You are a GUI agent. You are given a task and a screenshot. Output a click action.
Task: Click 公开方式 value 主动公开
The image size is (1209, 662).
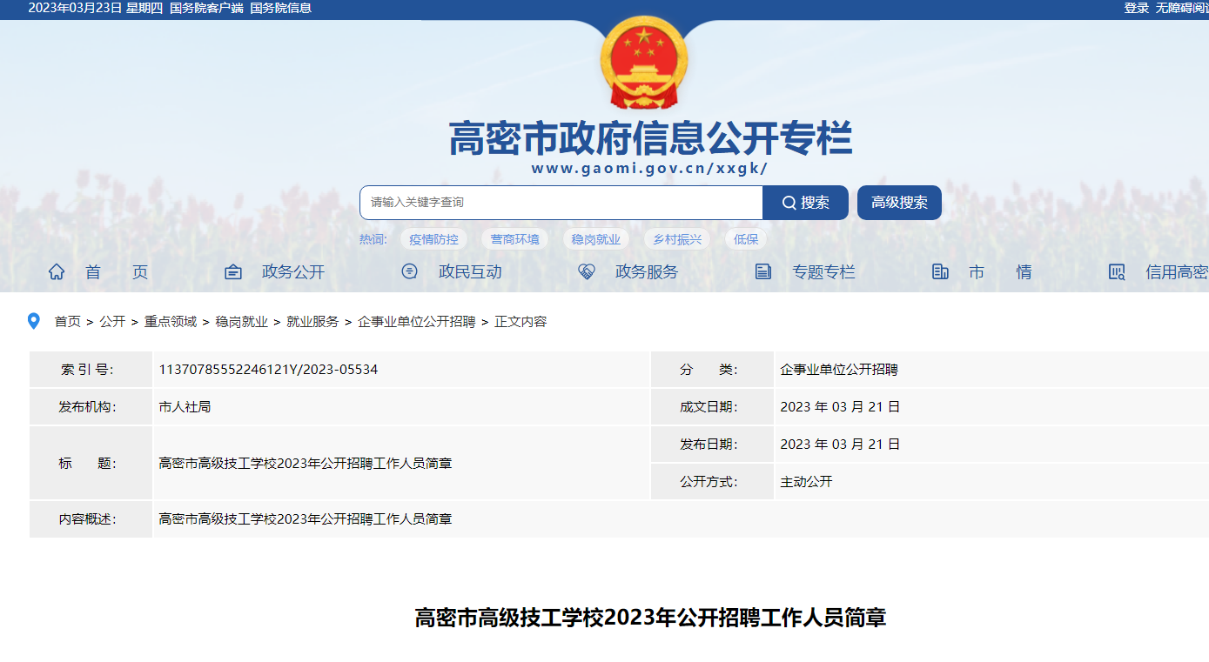coord(806,481)
